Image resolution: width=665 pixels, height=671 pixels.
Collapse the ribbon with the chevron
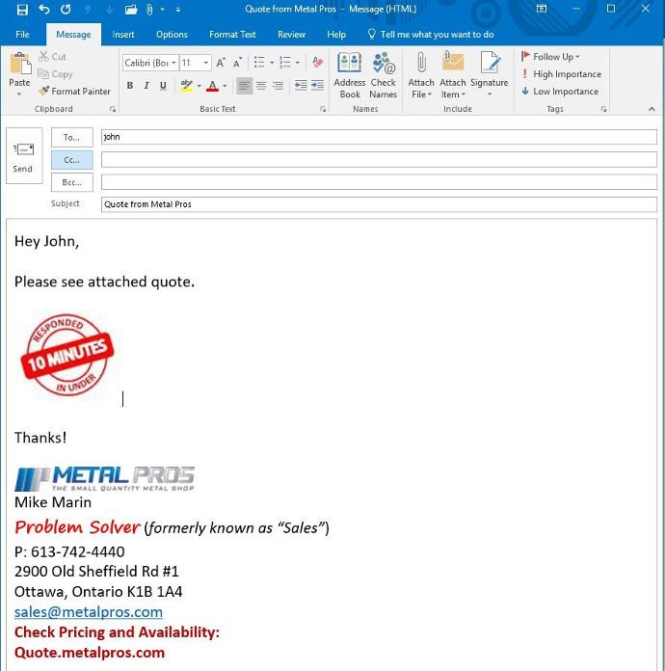[652, 109]
